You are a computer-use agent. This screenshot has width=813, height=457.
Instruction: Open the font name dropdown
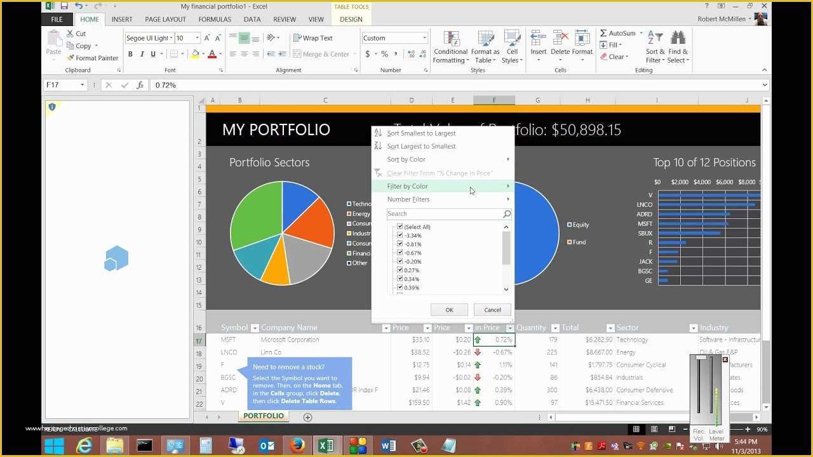(x=171, y=38)
